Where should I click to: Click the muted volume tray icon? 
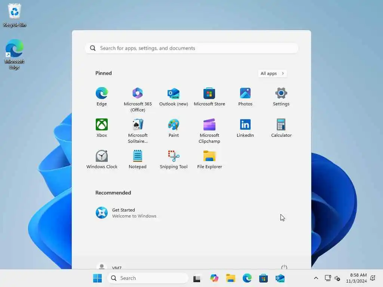tap(337, 278)
